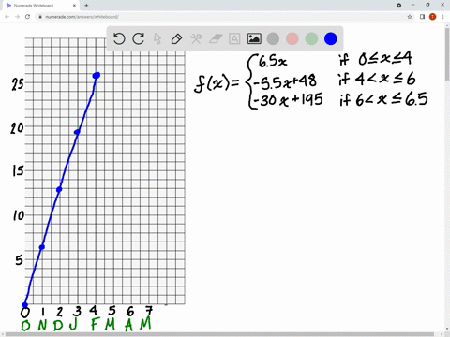This screenshot has width=450, height=337.
Task: Close the Numerade Whiteboard tab
Action: tap(74, 6)
